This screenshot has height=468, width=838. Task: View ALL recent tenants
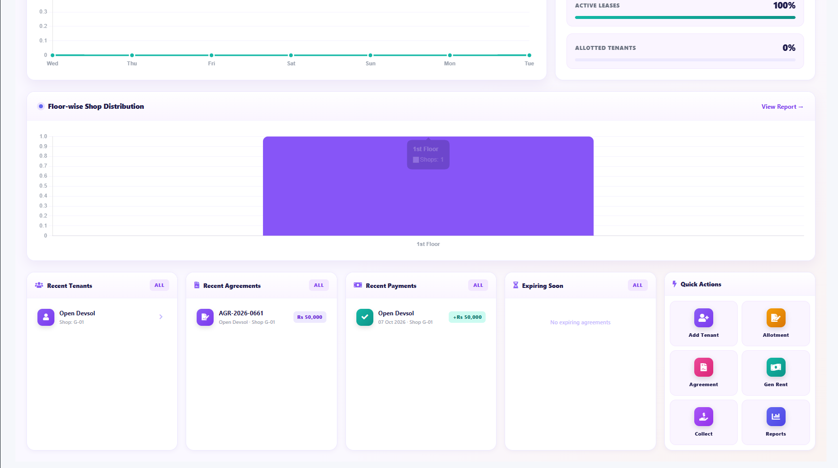159,285
